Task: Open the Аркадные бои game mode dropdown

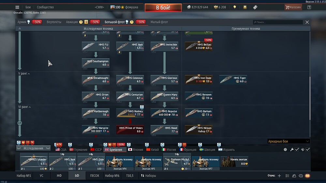Action: coord(289,141)
